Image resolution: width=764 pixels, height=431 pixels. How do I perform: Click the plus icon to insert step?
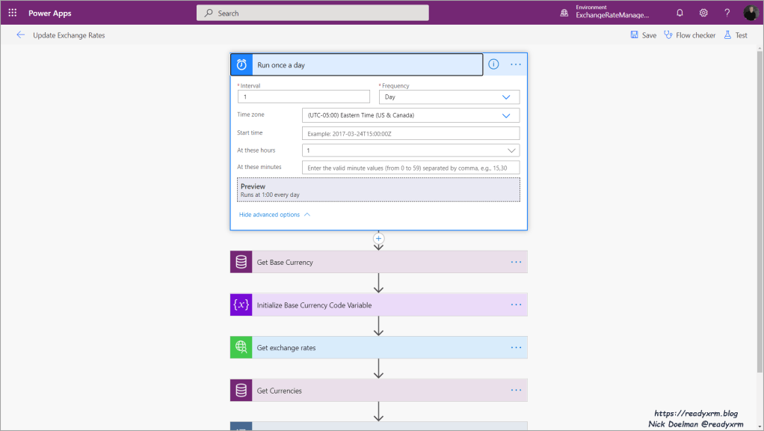(x=378, y=238)
